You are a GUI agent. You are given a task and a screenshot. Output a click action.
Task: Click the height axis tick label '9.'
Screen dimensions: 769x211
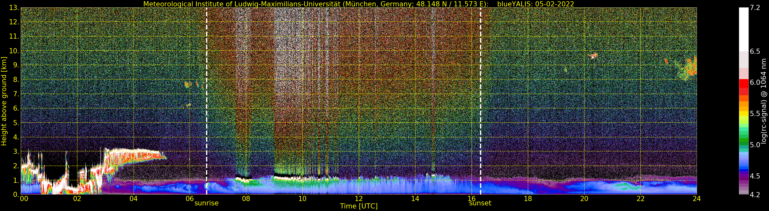pos(16,65)
